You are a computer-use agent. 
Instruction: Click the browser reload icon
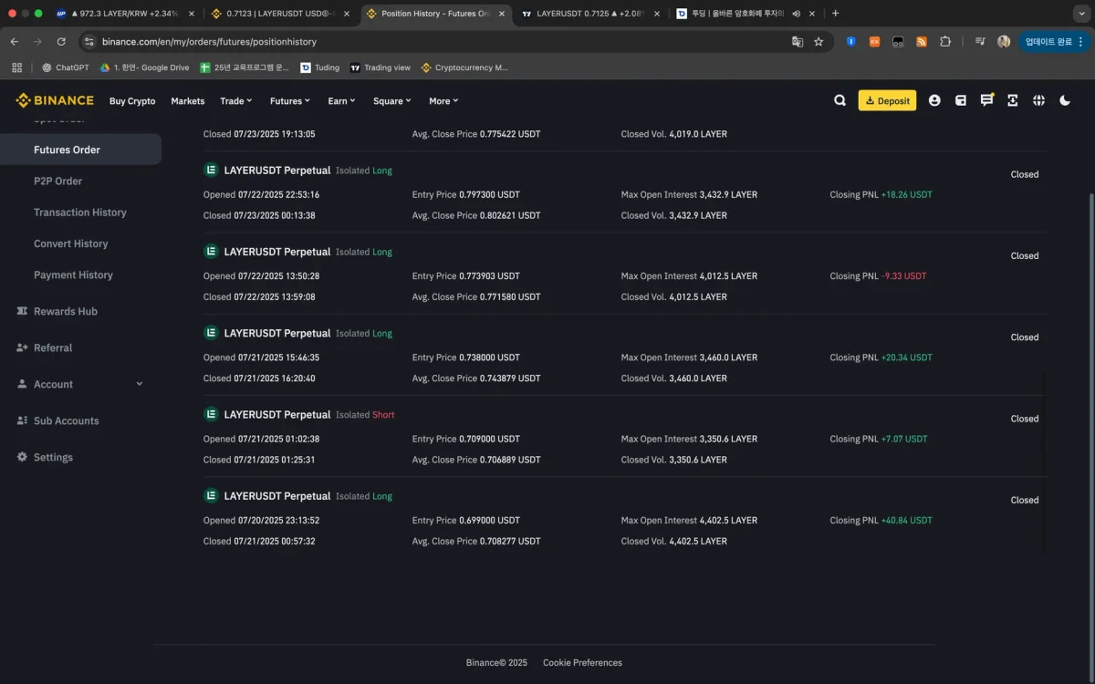pyautogui.click(x=61, y=41)
